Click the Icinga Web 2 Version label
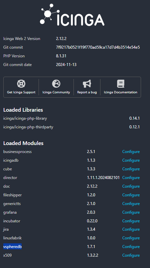The image size is (150, 268). [x=22, y=39]
